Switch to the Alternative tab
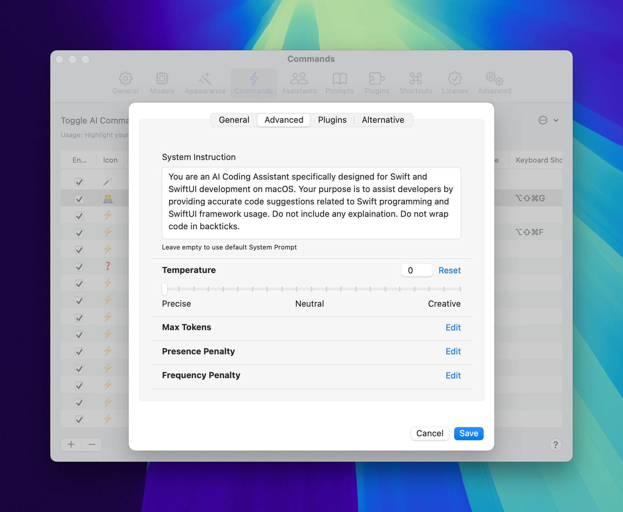The height and width of the screenshot is (512, 623). [x=383, y=120]
